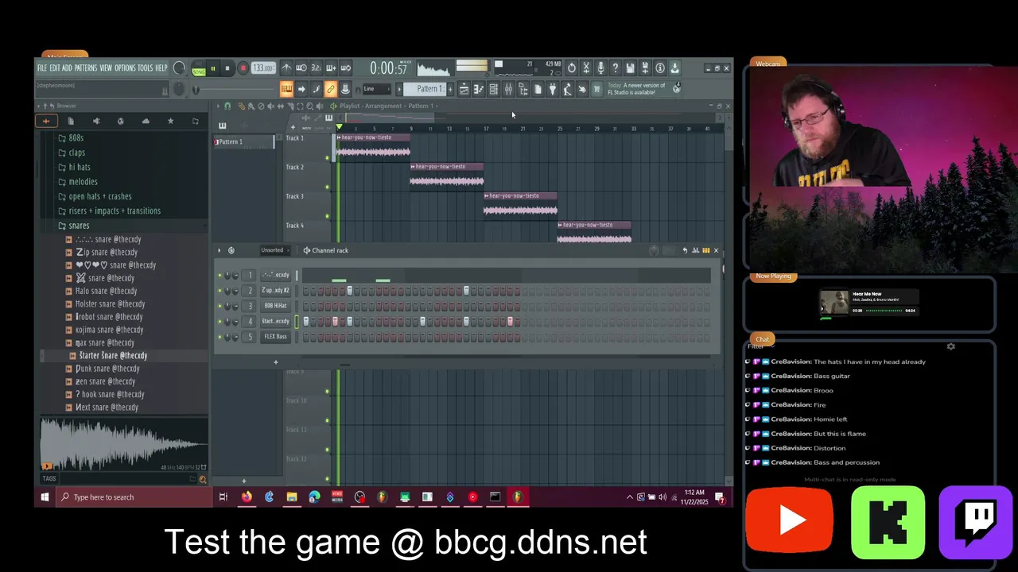Toggle mute light for playlist Track 1
This screenshot has width=1018, height=572.
point(327,158)
